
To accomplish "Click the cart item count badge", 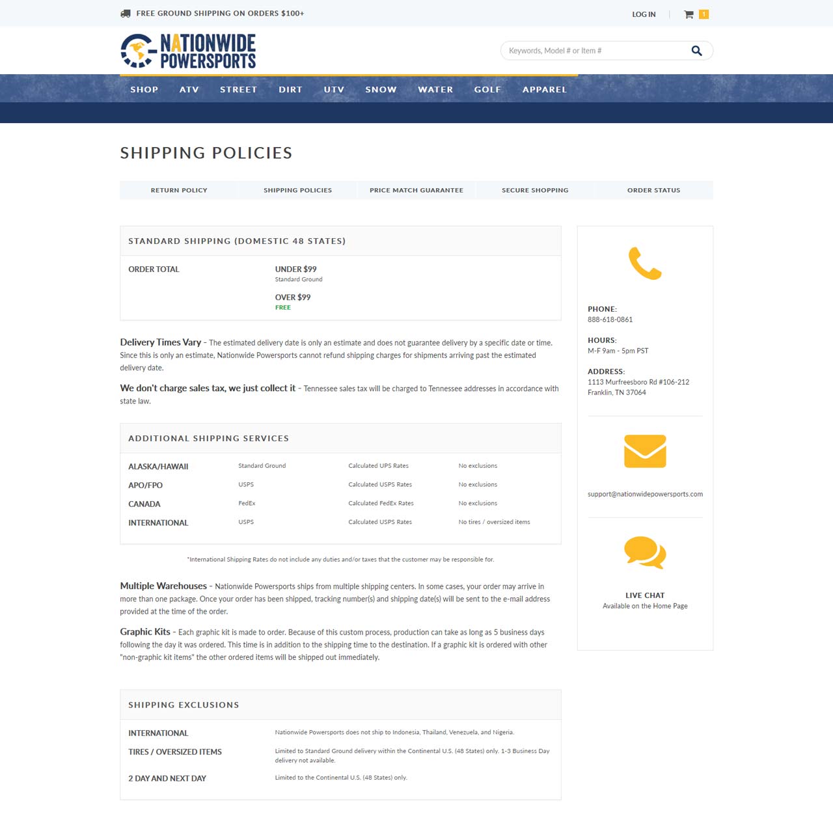I will (x=703, y=14).
